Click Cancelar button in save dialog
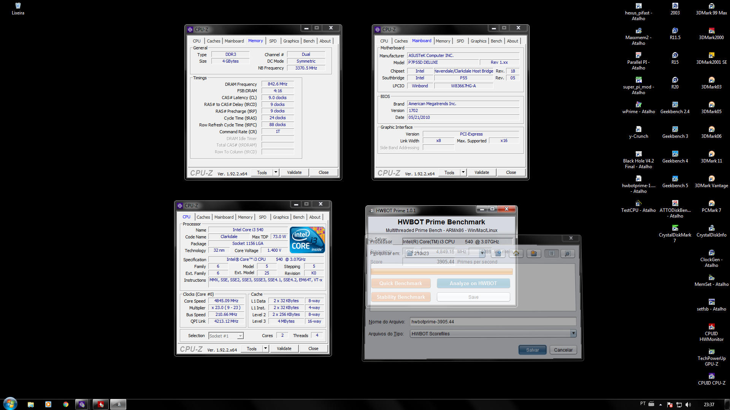730x410 pixels. [x=563, y=350]
